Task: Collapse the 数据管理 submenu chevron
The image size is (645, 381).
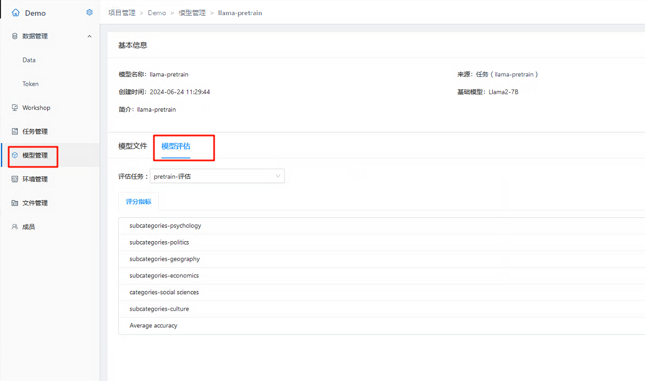Action: coord(89,36)
